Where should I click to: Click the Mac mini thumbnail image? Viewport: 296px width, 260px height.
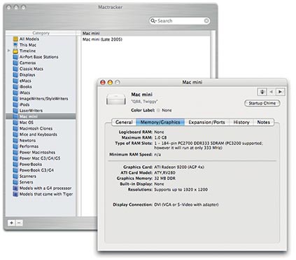tap(116, 100)
